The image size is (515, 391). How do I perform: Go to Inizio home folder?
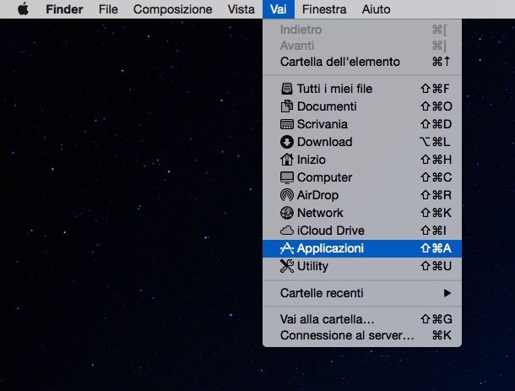click(362, 160)
